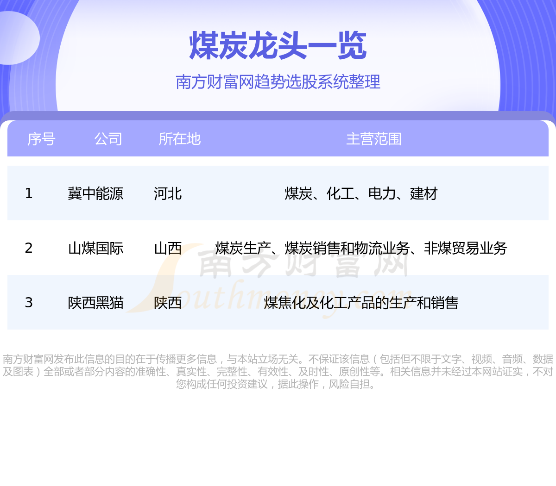Image resolution: width=556 pixels, height=486 pixels.
Task: Select row number 3 cell
Action: click(x=29, y=303)
